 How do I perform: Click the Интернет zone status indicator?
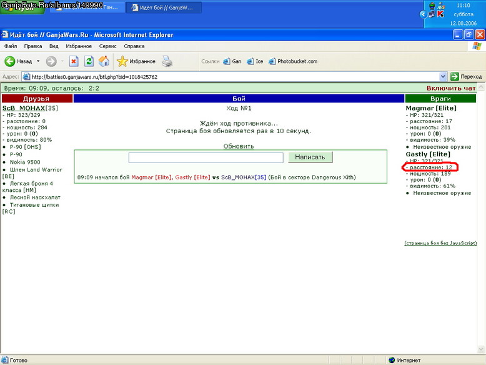[x=405, y=360]
